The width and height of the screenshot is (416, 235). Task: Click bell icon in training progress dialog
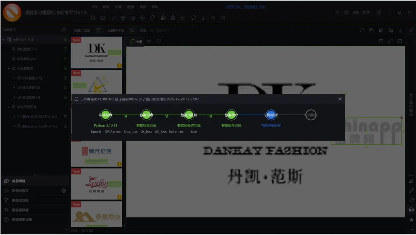coord(76,99)
